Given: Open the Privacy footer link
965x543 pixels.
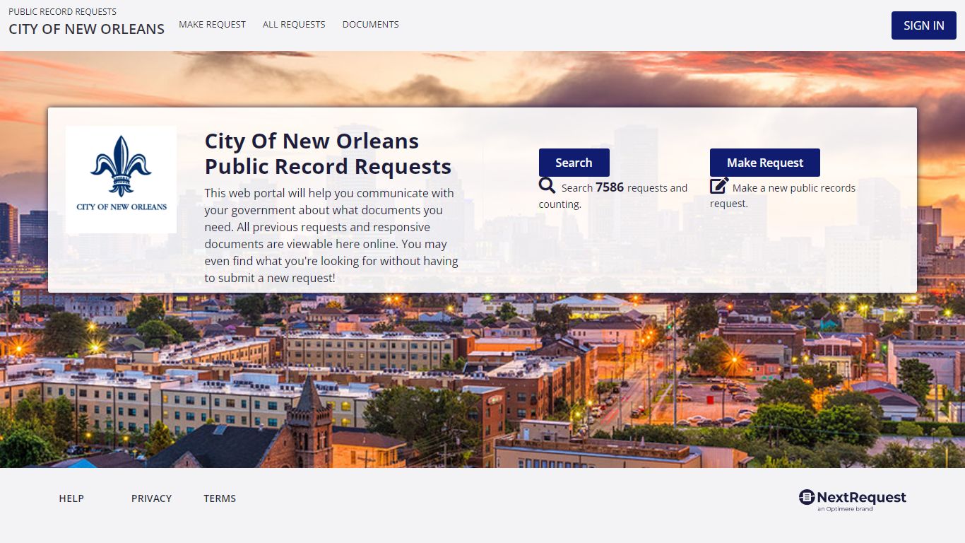Looking at the screenshot, I should click(x=151, y=498).
